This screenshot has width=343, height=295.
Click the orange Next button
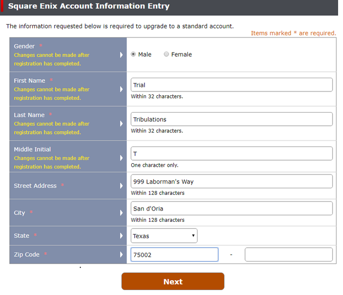[173, 281]
